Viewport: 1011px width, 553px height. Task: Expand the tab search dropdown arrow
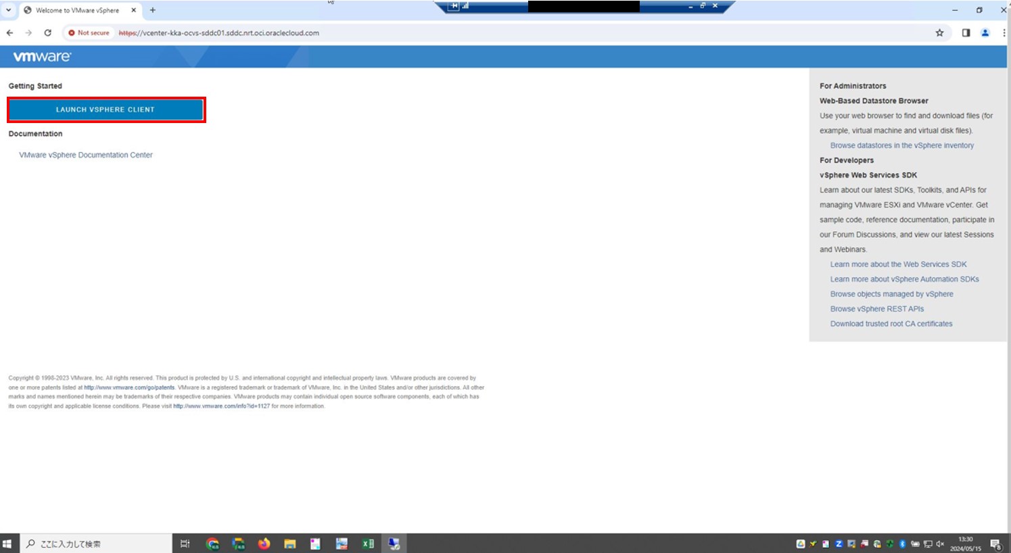[8, 10]
